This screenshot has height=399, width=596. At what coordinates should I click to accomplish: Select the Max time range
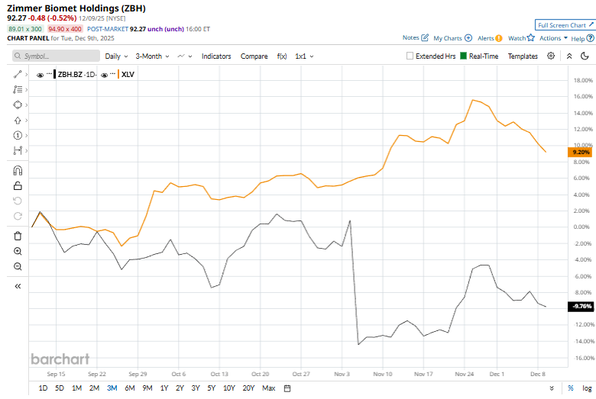coord(268,388)
